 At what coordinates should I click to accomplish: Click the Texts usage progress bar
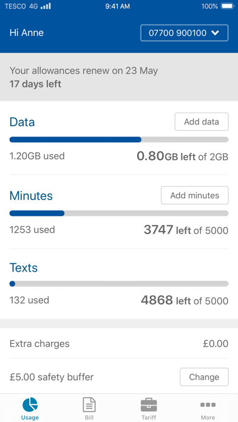click(x=119, y=284)
